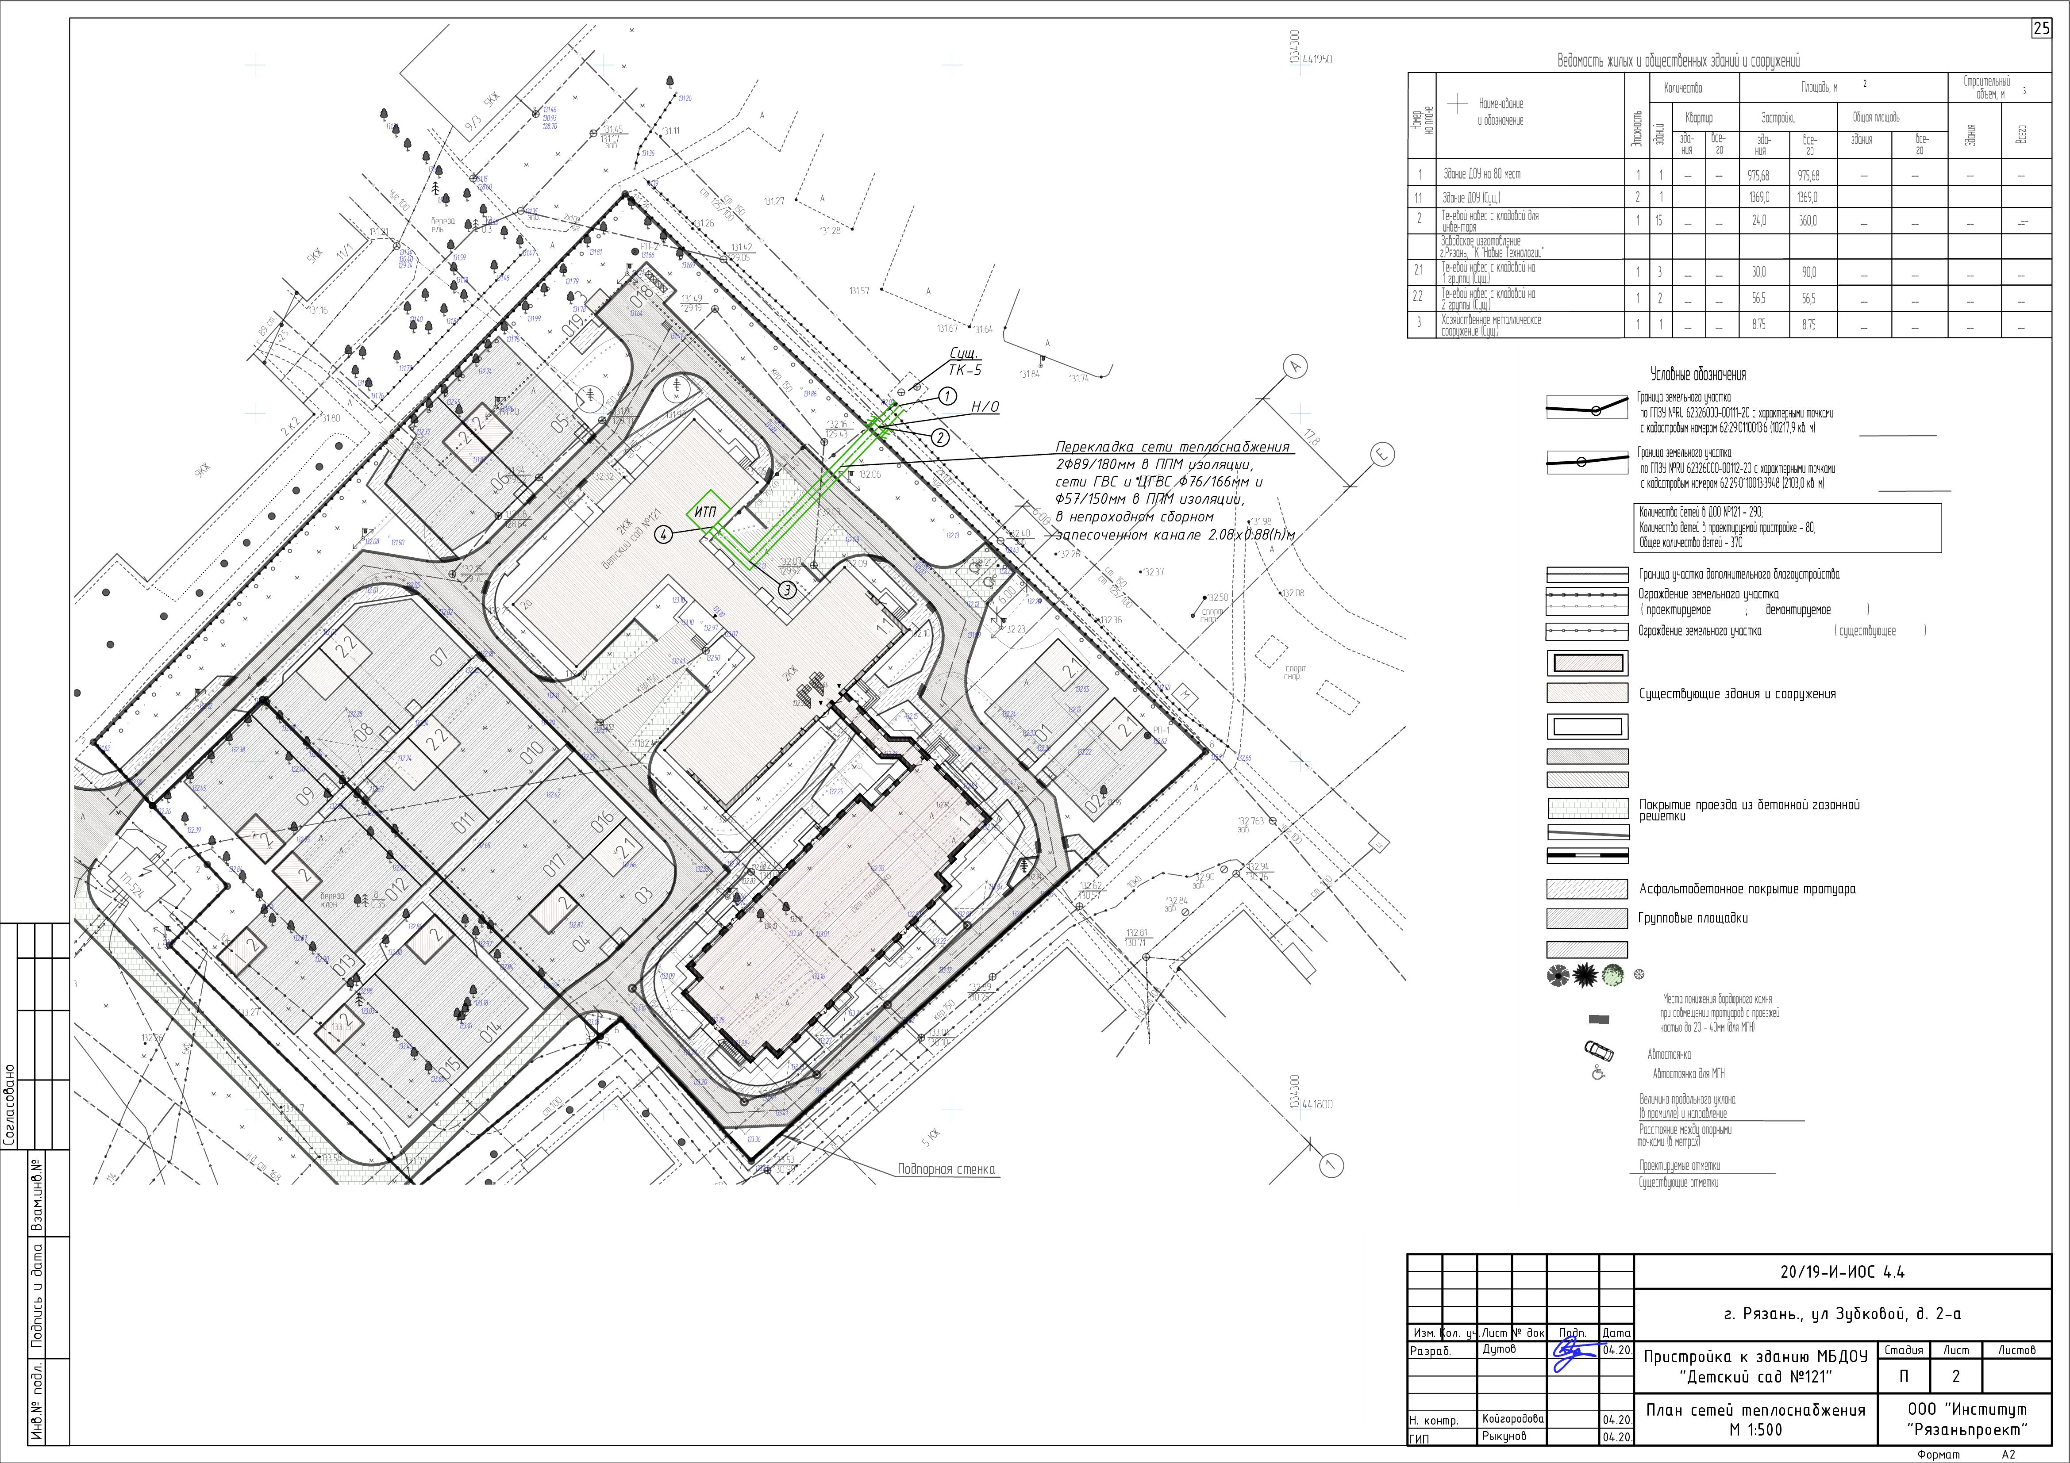This screenshot has height=1463, width=2070.
Task: Click the 'Групповые площадки' hatch sample
Action: (x=1588, y=918)
